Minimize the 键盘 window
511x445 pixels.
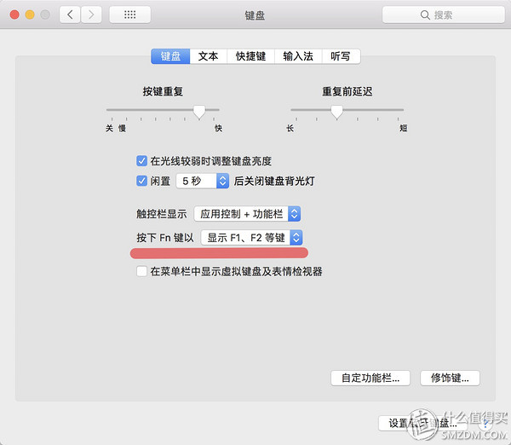pyautogui.click(x=30, y=14)
